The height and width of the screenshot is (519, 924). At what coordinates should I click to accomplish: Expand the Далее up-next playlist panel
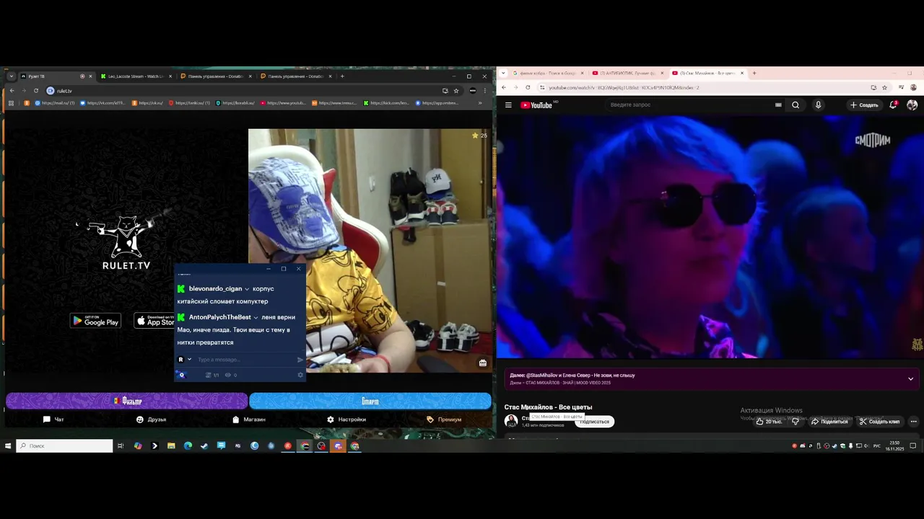tap(911, 379)
